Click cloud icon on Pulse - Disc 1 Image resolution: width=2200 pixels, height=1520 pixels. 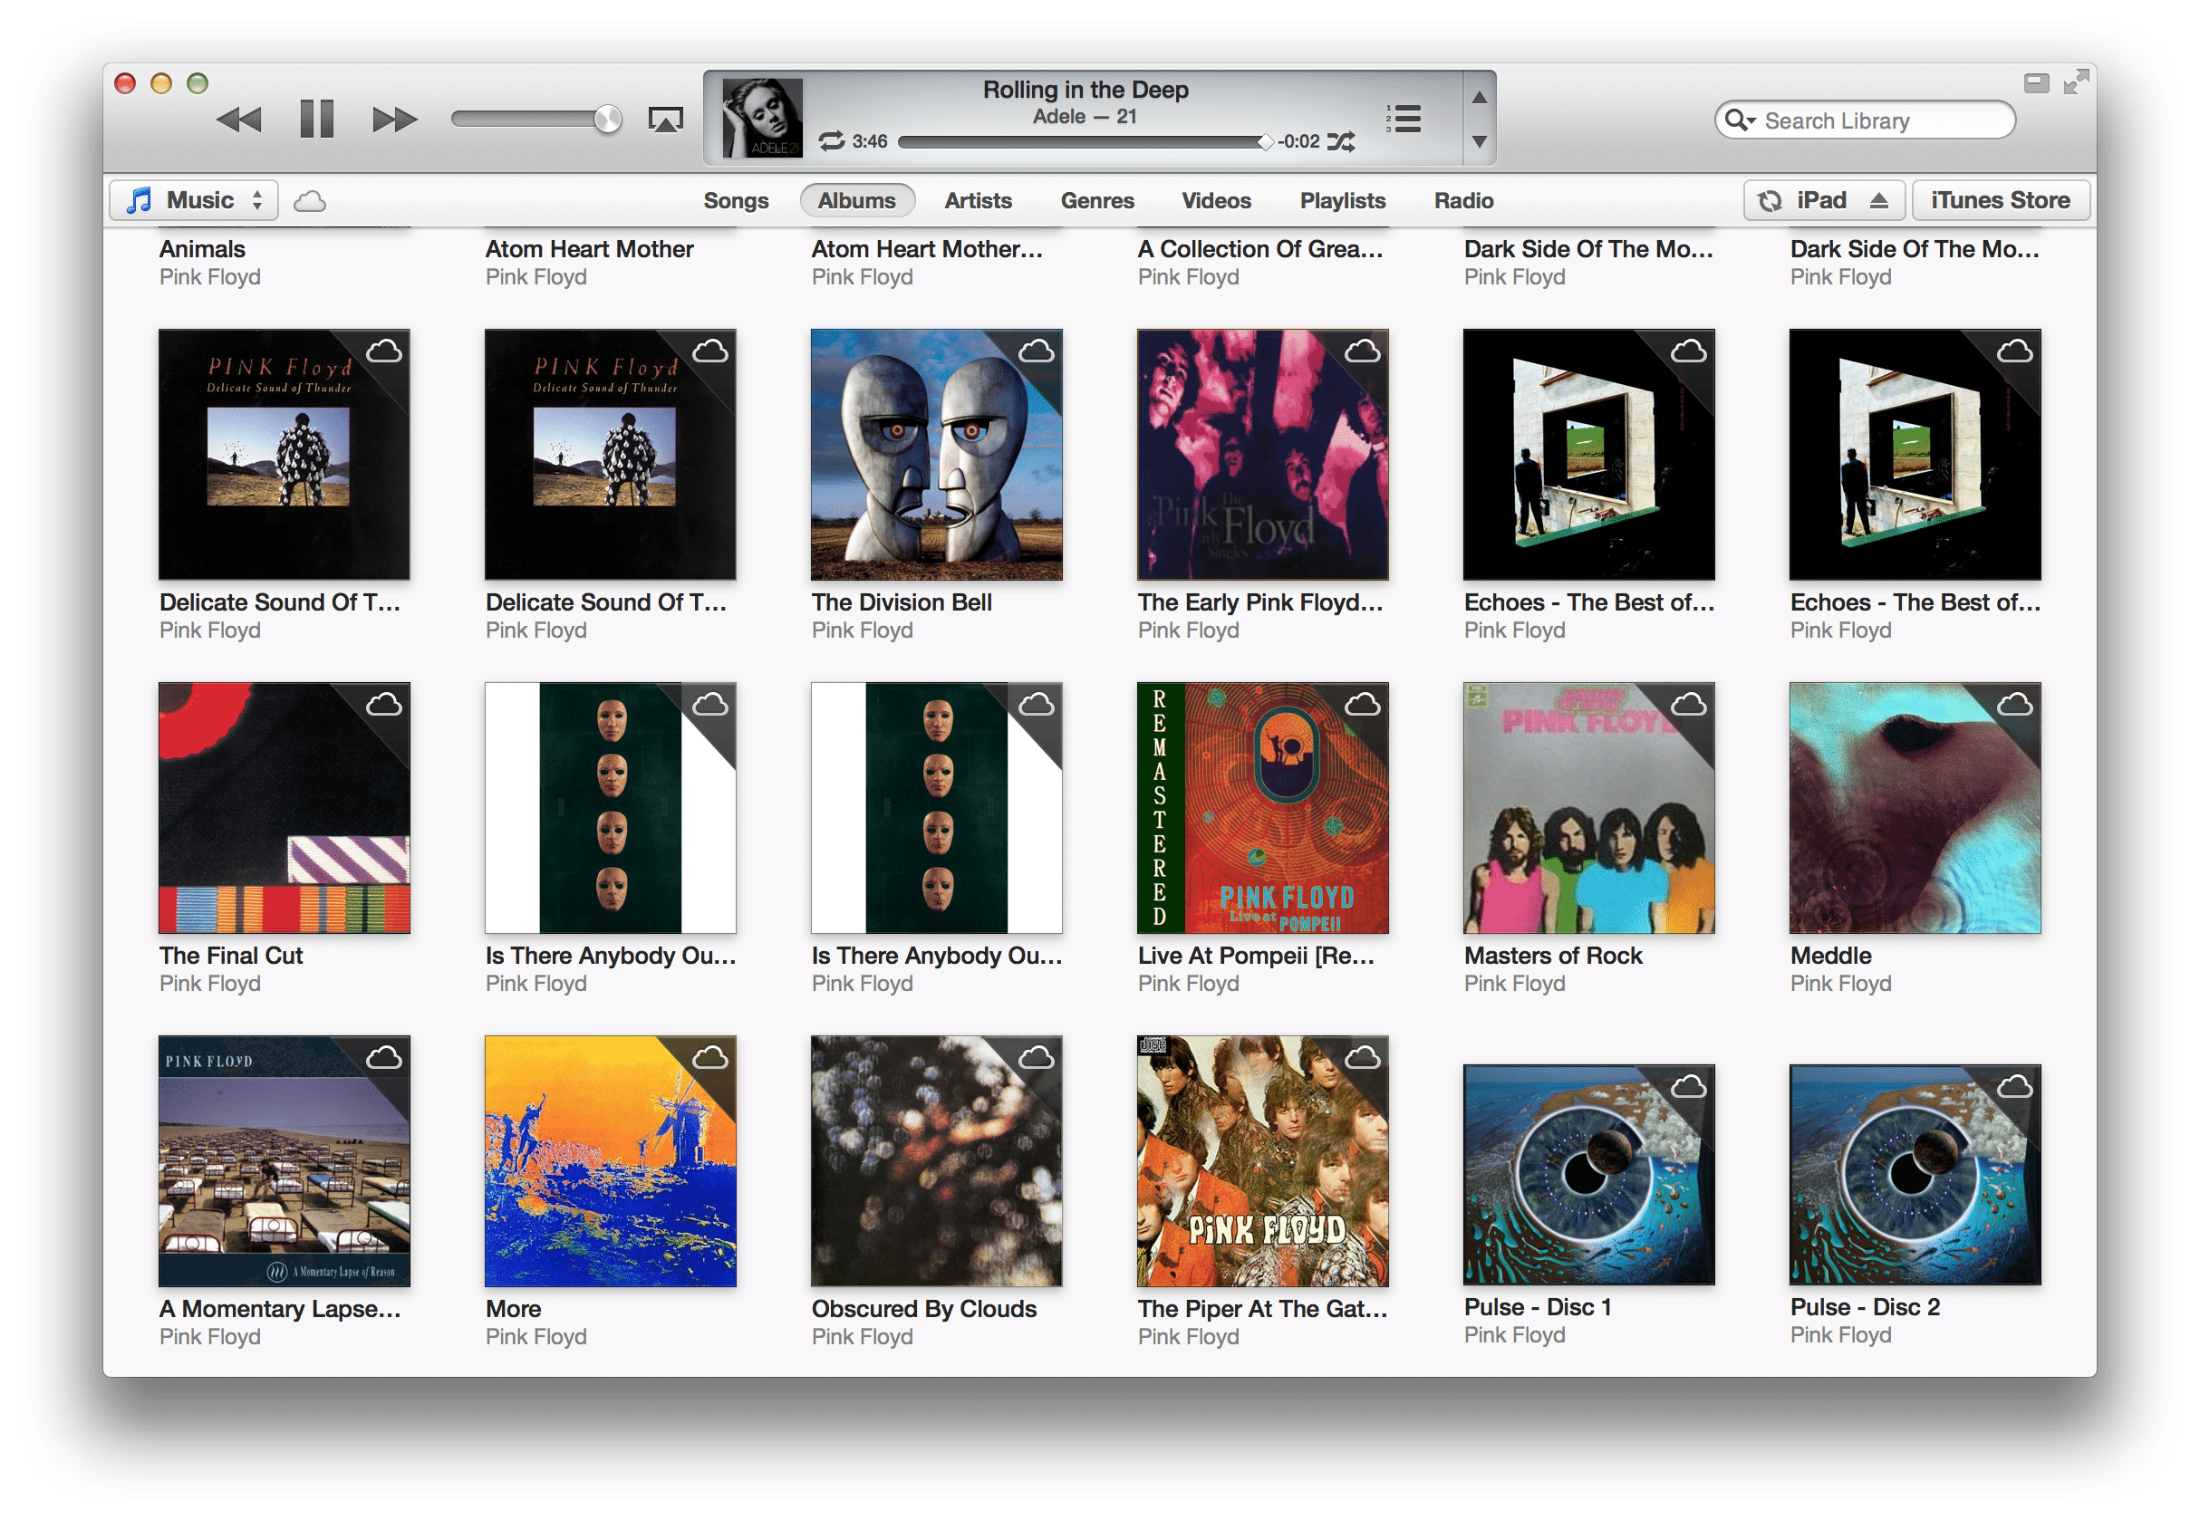click(x=1688, y=1086)
